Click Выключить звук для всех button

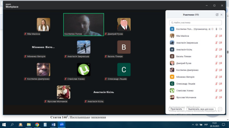[201, 109]
